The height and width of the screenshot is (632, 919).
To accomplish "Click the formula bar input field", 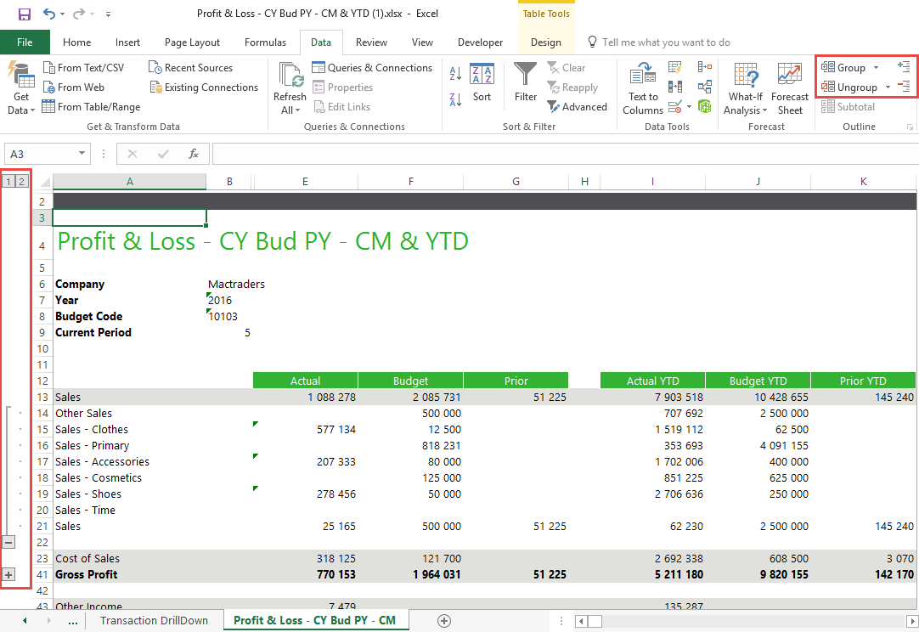I will [x=561, y=154].
